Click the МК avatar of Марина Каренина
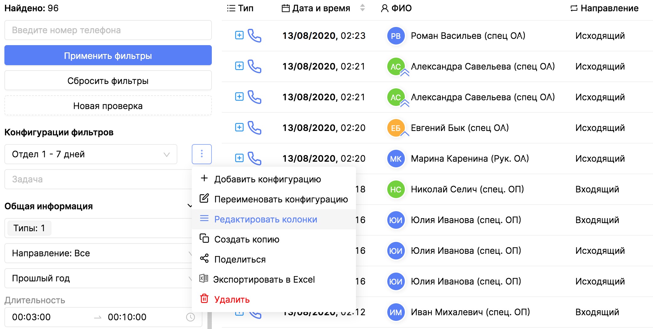 395,159
